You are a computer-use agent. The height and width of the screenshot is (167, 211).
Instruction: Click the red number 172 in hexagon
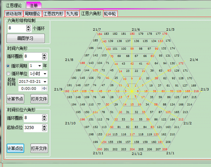(x=181, y=63)
